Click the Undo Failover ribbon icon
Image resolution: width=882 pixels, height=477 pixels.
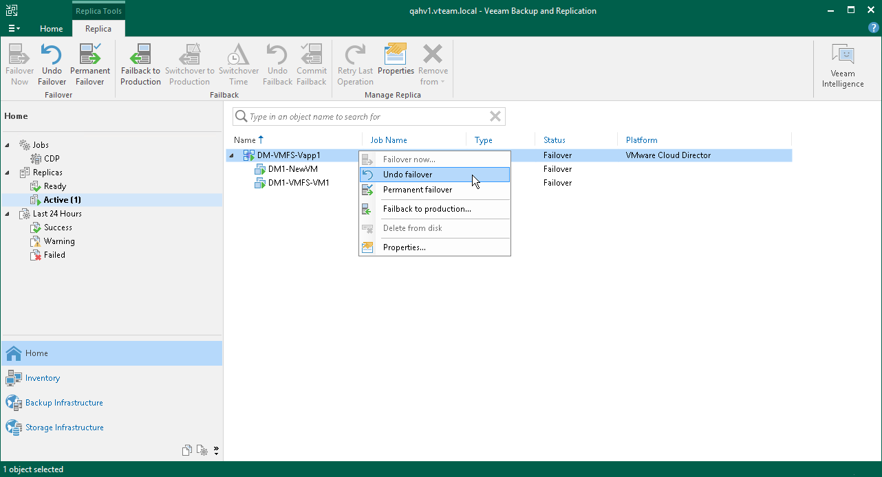coord(52,64)
